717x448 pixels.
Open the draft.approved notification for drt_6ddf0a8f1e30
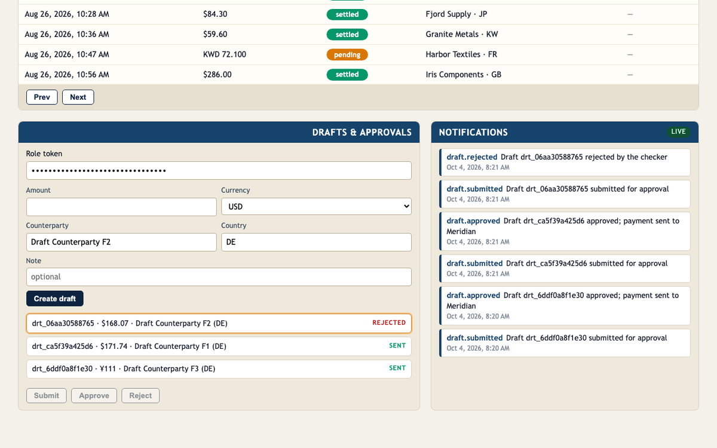565,305
